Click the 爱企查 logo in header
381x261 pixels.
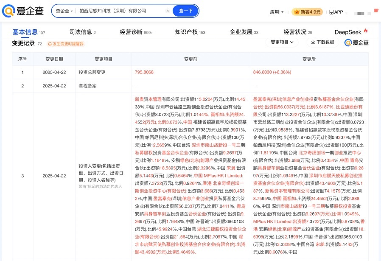pyautogui.click(x=23, y=11)
